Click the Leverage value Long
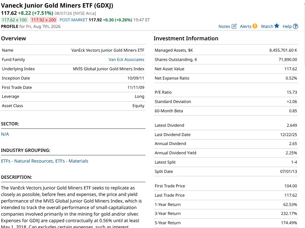Image resolution: width=305 pixels, height=228 pixels. click(x=140, y=96)
